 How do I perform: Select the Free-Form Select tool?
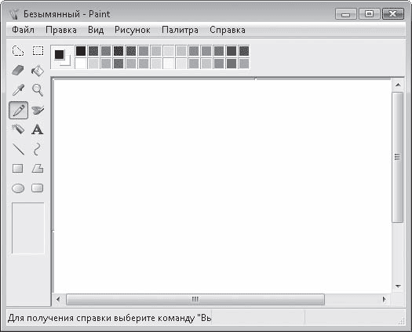(x=18, y=50)
